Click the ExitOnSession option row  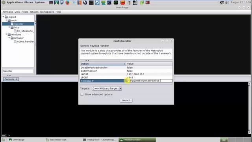[x=126, y=71]
